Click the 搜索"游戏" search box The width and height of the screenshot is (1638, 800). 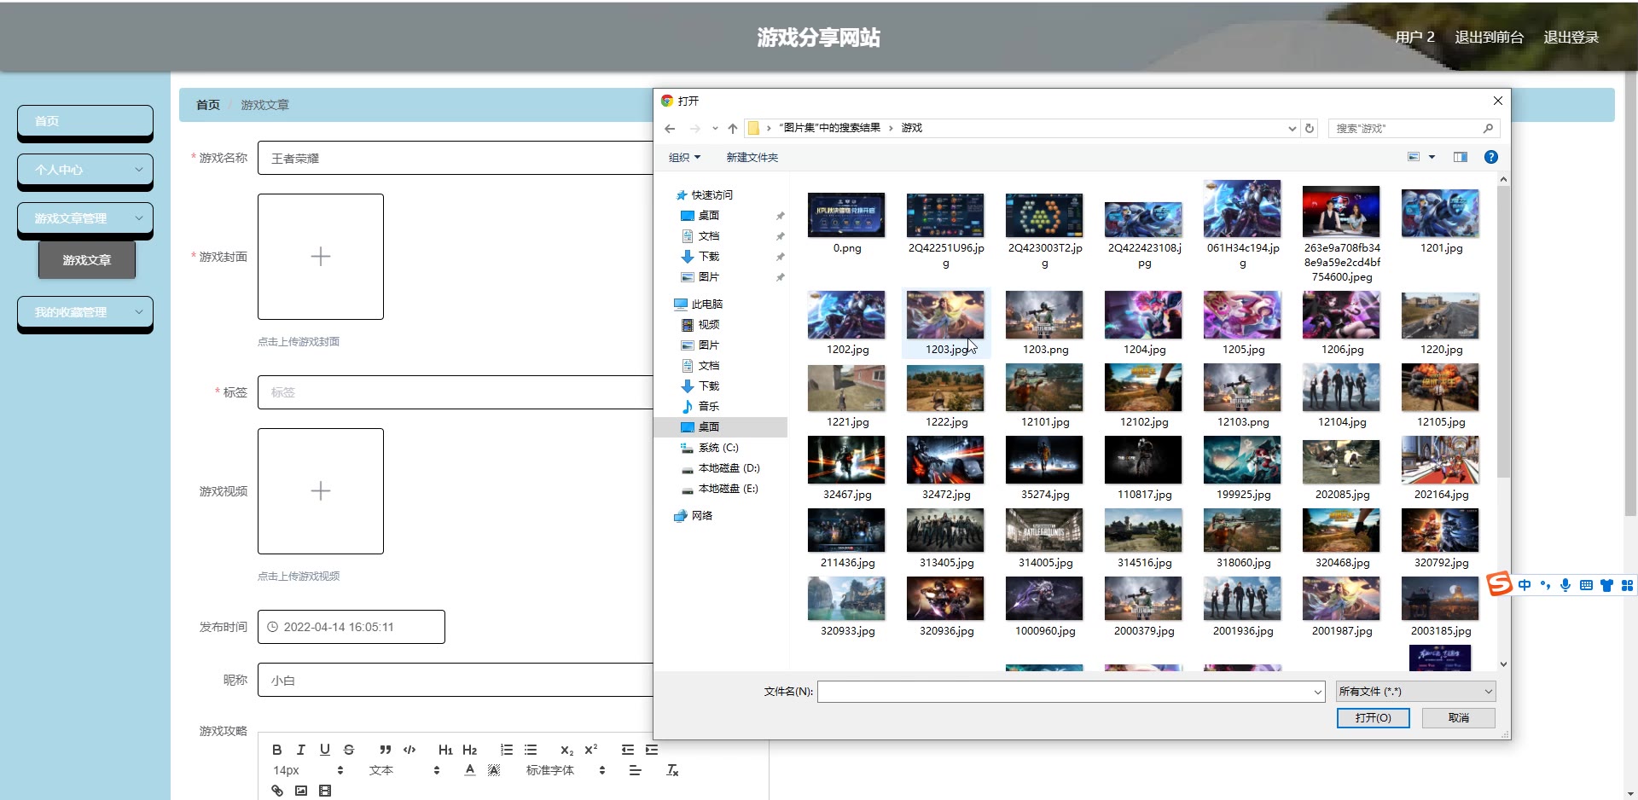pyautogui.click(x=1414, y=128)
